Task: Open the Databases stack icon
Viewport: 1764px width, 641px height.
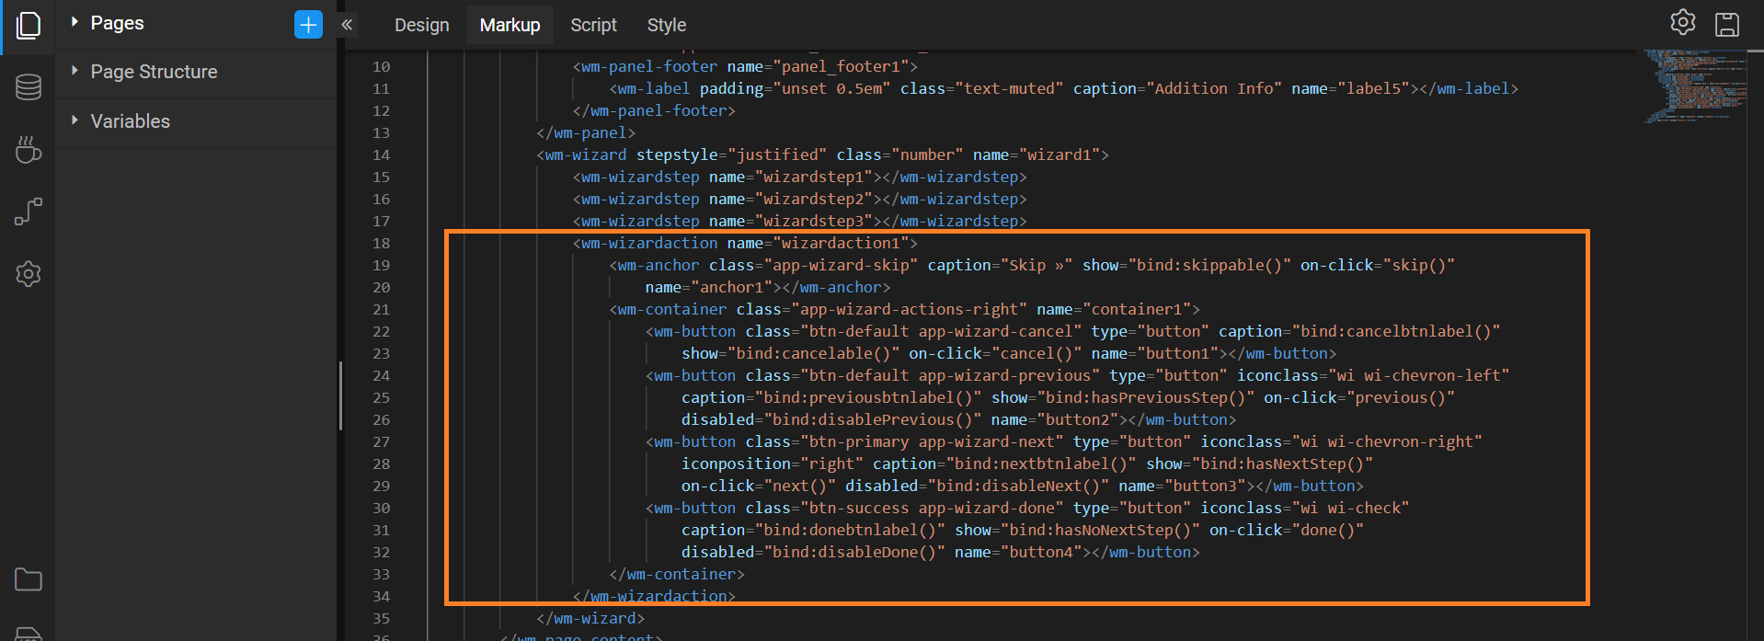Action: (x=29, y=87)
